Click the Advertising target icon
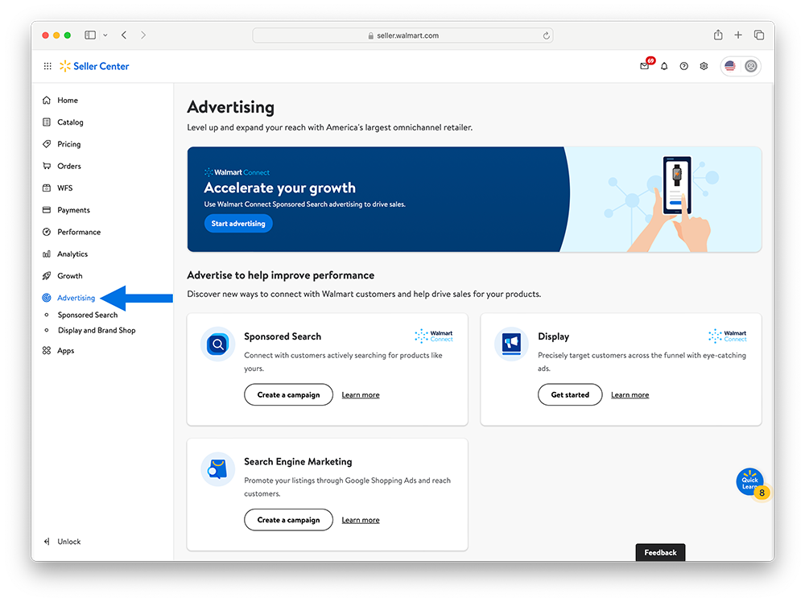Image resolution: width=805 pixels, height=602 pixels. tap(47, 298)
